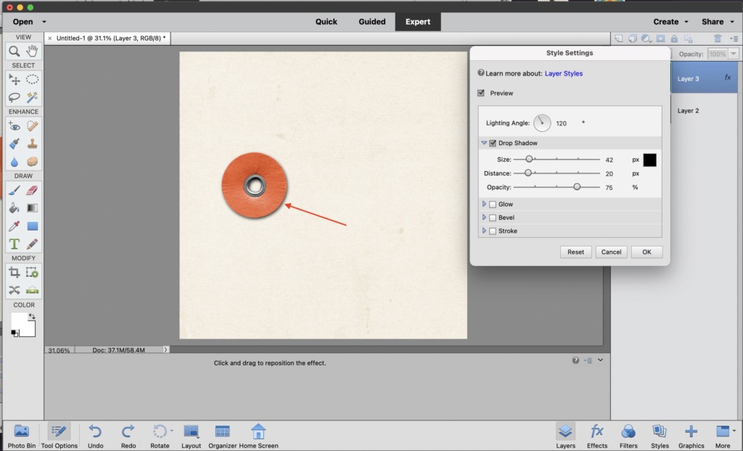Switch to Guided edit mode
743x451 pixels.
[372, 22]
